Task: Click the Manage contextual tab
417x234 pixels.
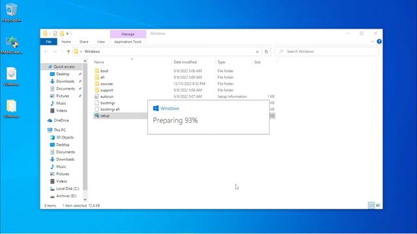Action: 128,34
